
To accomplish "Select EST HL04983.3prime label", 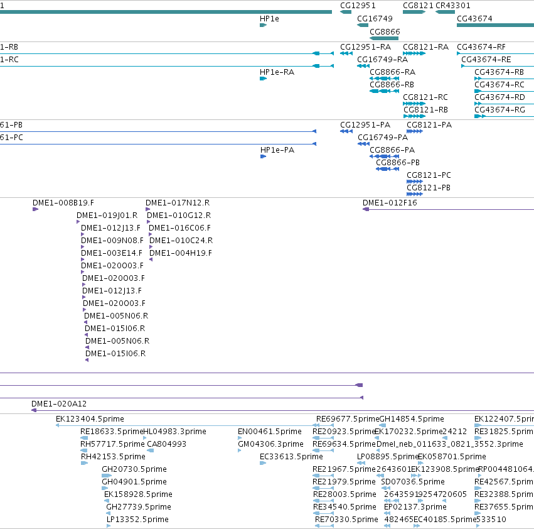I will click(x=174, y=432).
